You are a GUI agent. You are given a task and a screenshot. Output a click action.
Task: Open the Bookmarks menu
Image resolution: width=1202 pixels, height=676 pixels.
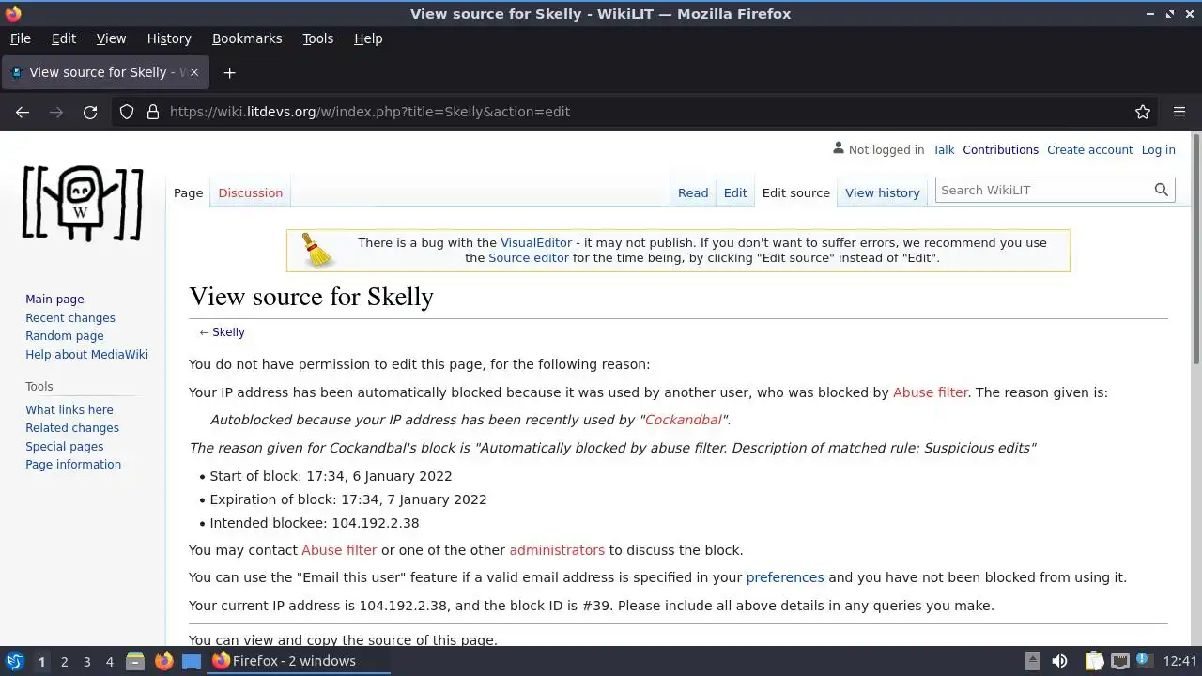click(247, 38)
